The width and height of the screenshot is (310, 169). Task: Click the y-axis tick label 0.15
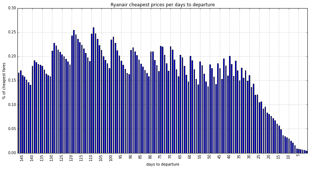pyautogui.click(x=12, y=80)
